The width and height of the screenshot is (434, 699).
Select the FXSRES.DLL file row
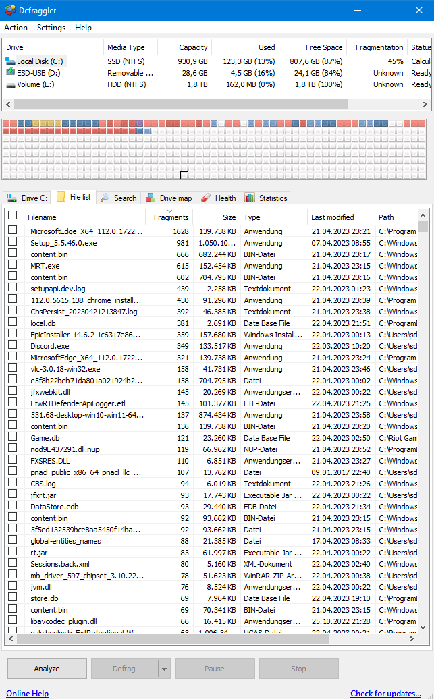coord(213,461)
